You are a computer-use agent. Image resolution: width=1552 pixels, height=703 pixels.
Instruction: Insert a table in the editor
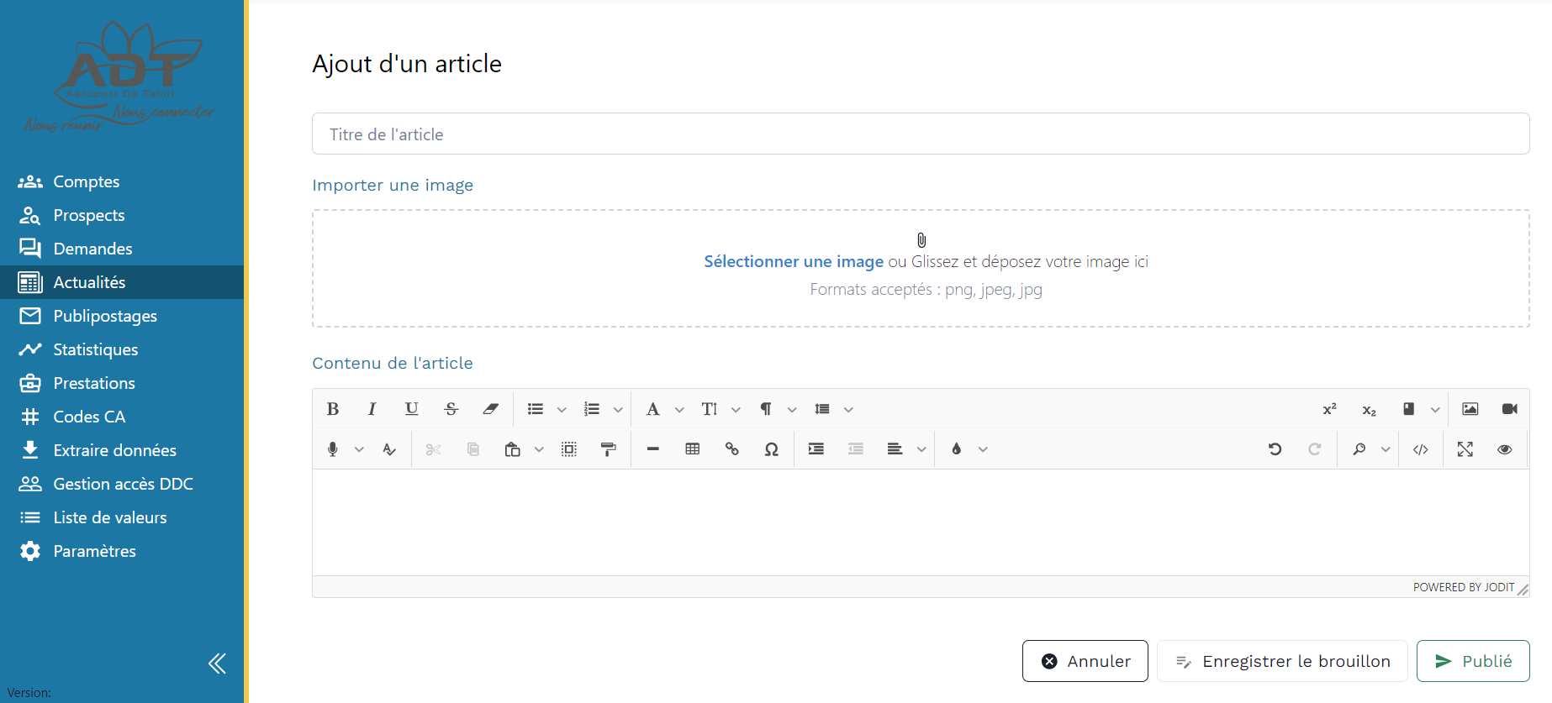[693, 449]
